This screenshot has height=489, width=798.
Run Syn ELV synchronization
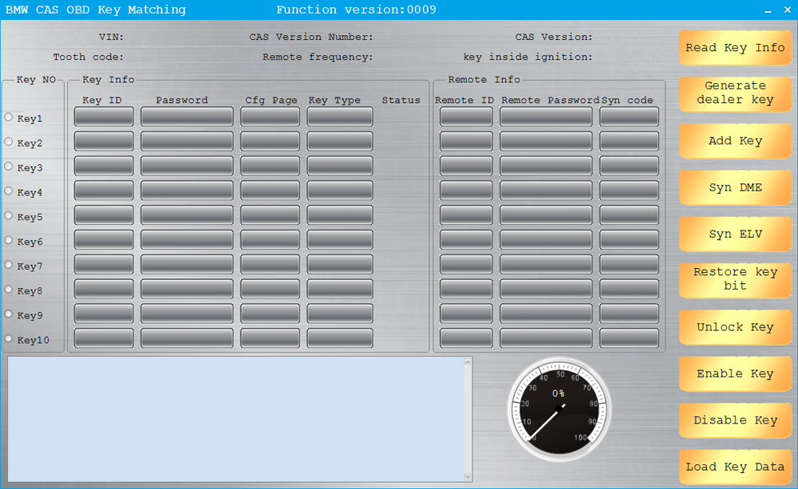coord(735,234)
